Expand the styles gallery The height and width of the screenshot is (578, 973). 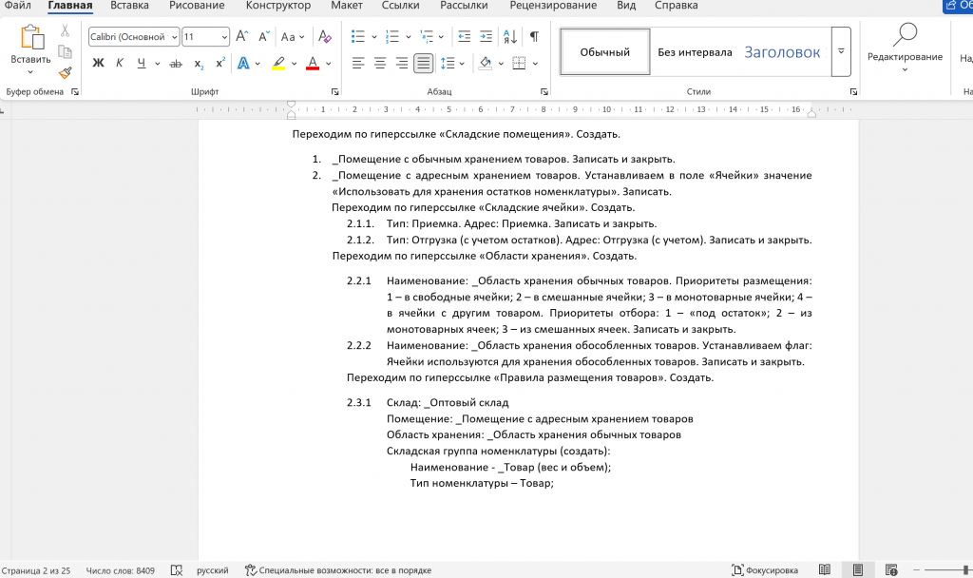(x=841, y=51)
